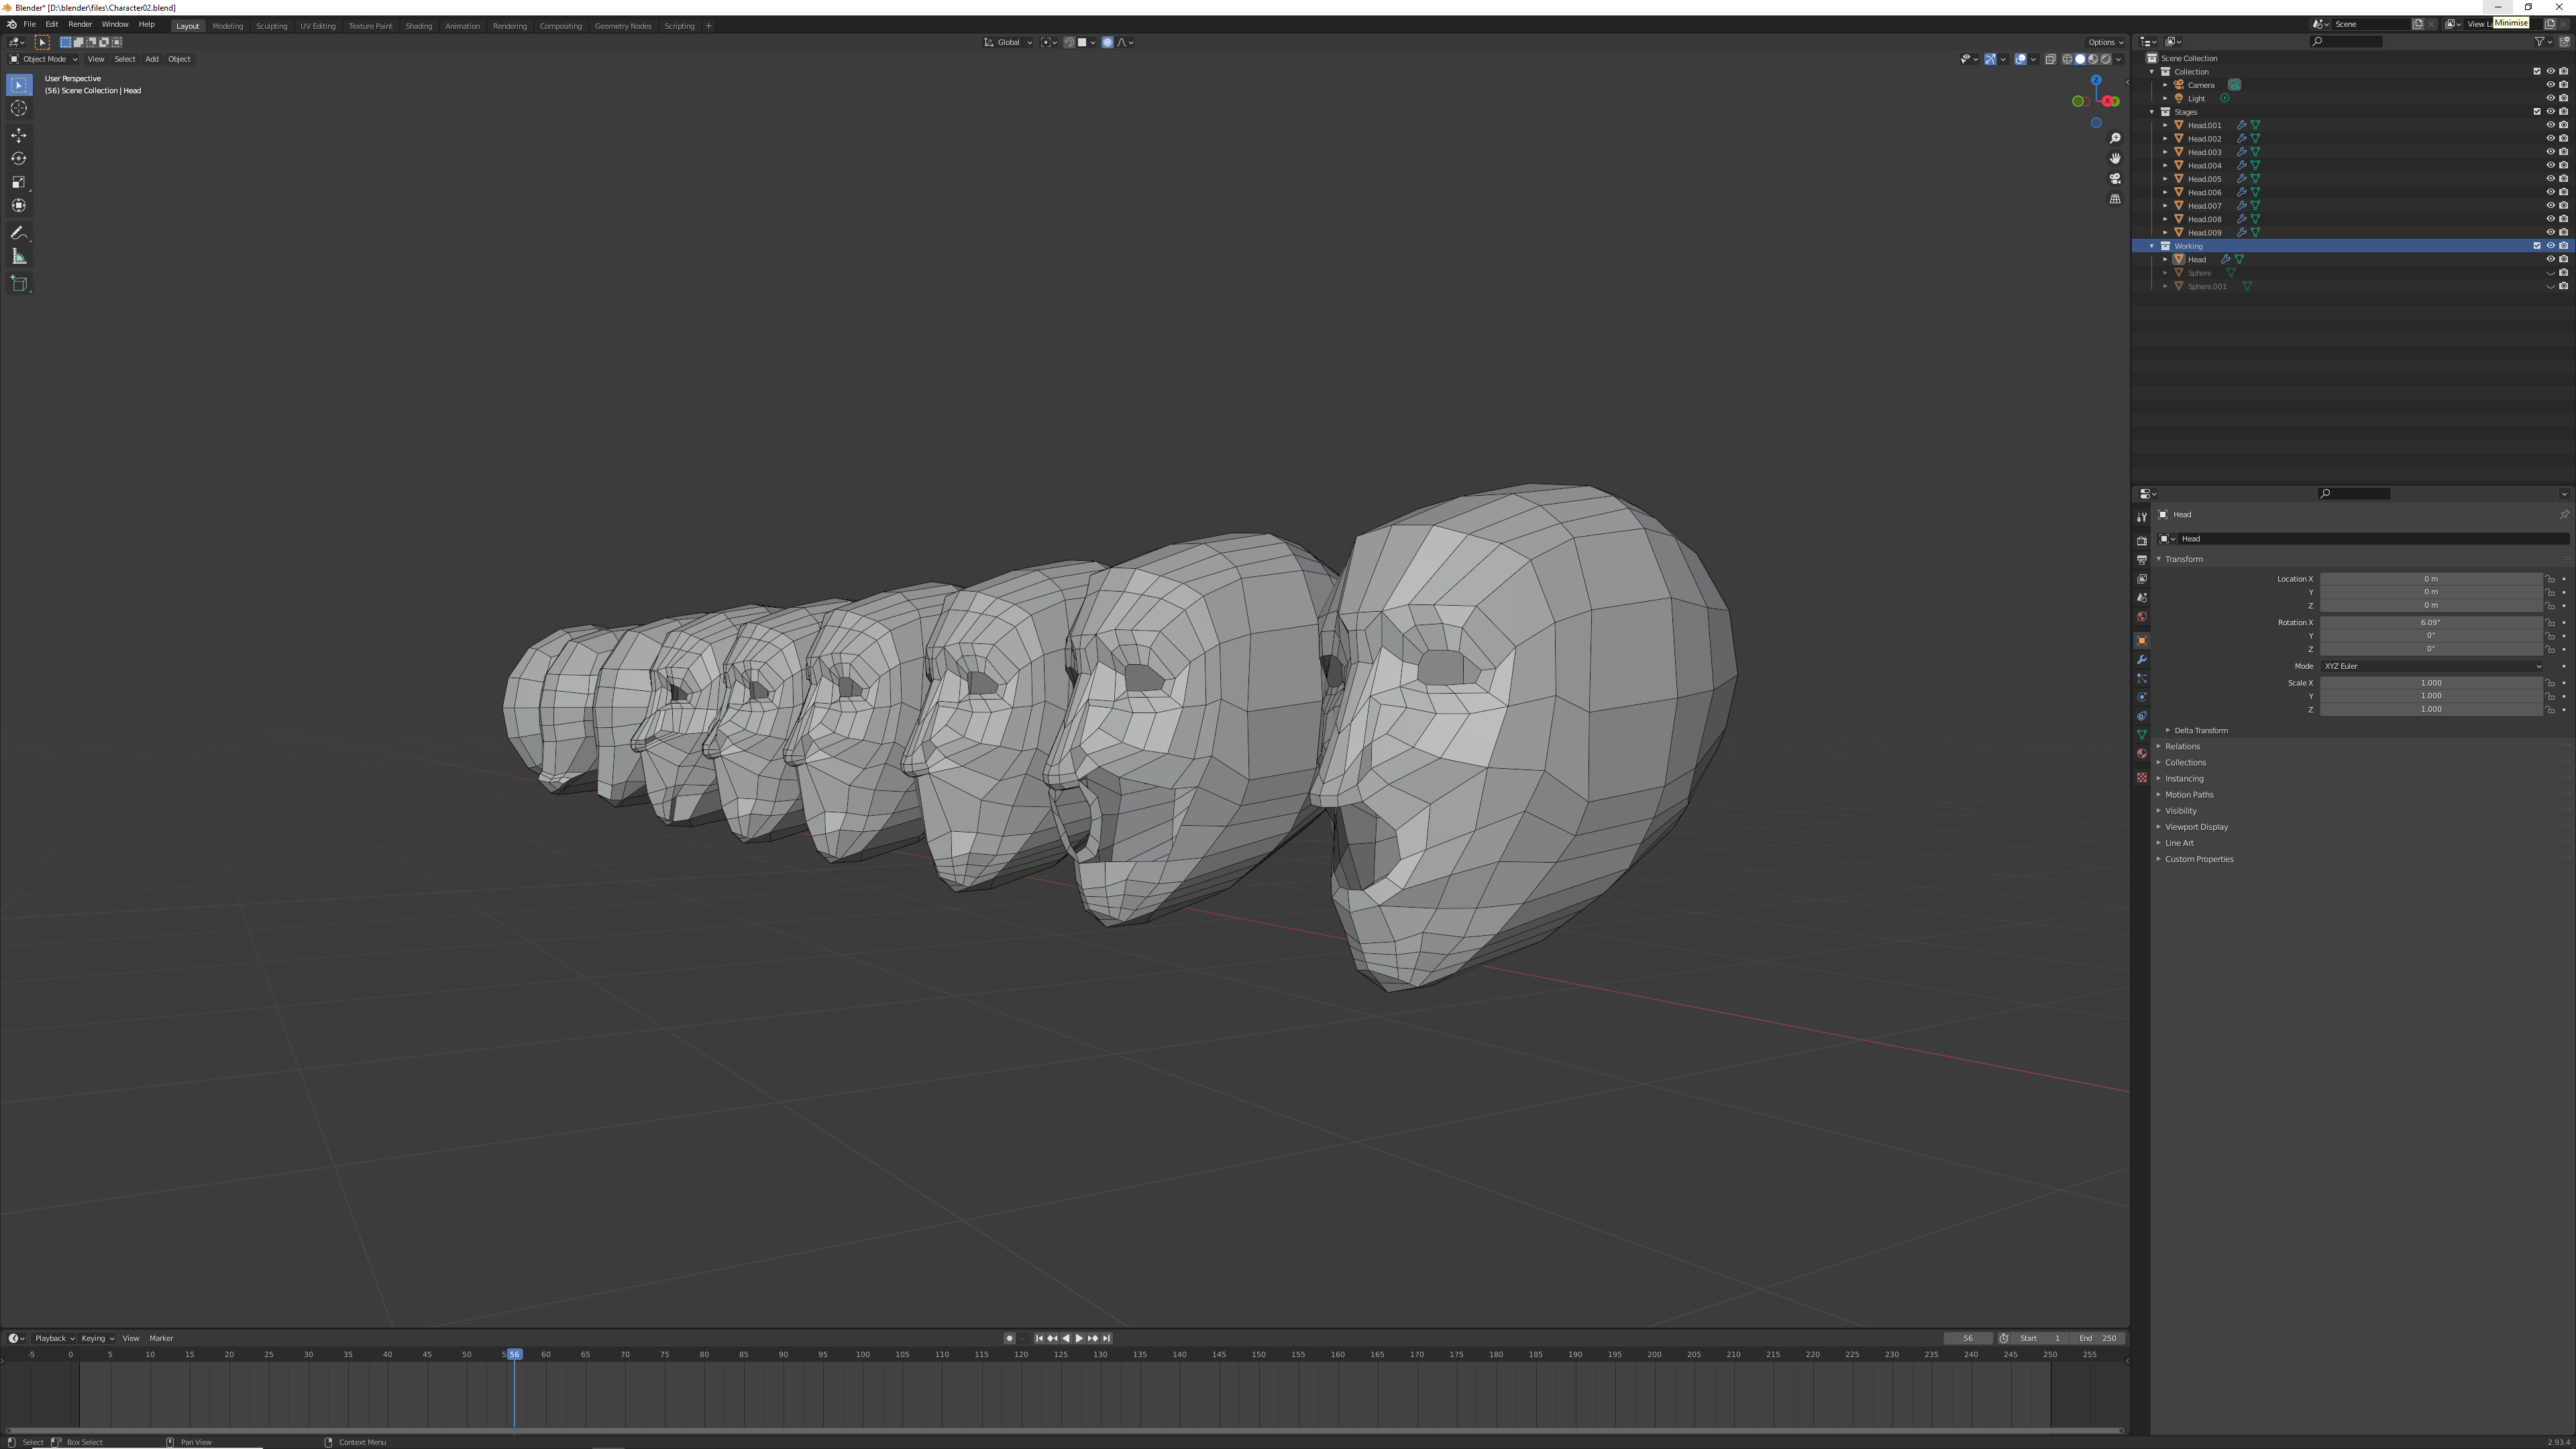Image resolution: width=2576 pixels, height=1449 pixels.
Task: Open the Physics properties tab
Action: coord(2142,697)
